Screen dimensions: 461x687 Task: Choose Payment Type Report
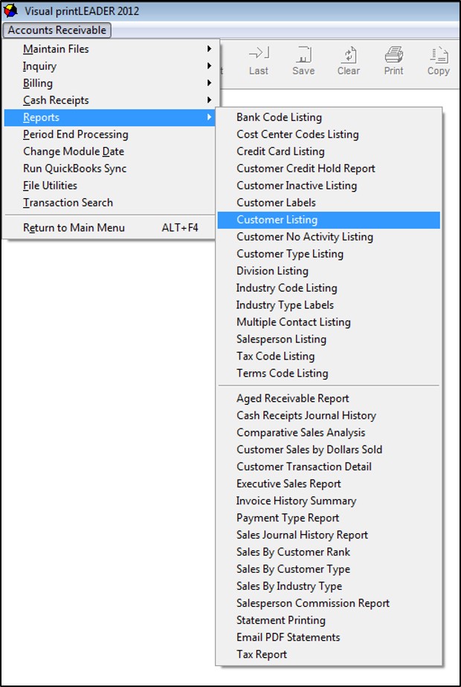pyautogui.click(x=329, y=518)
